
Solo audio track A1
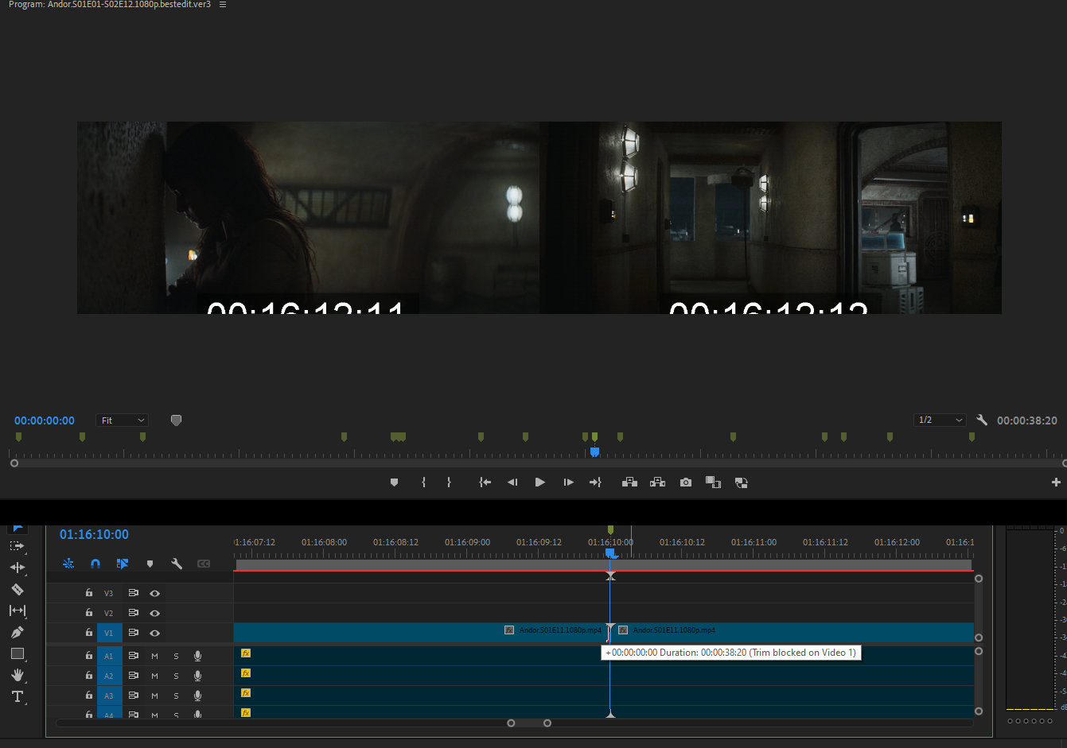pos(176,656)
